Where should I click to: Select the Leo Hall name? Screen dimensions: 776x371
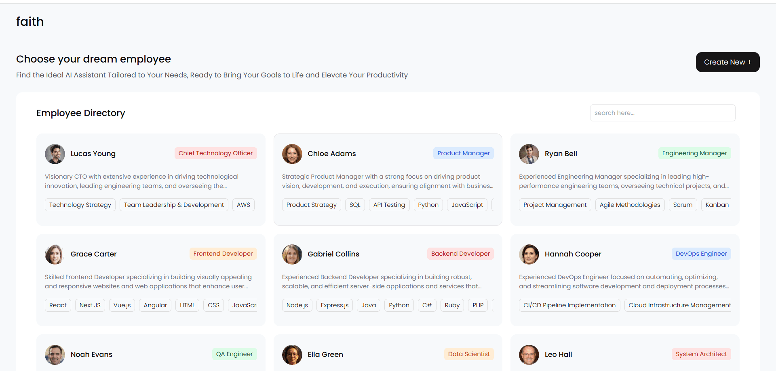click(x=559, y=354)
